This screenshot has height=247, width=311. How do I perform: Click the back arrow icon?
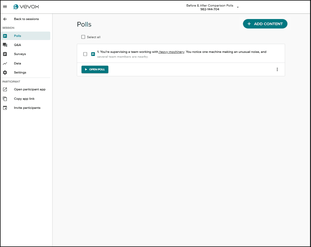(5, 19)
